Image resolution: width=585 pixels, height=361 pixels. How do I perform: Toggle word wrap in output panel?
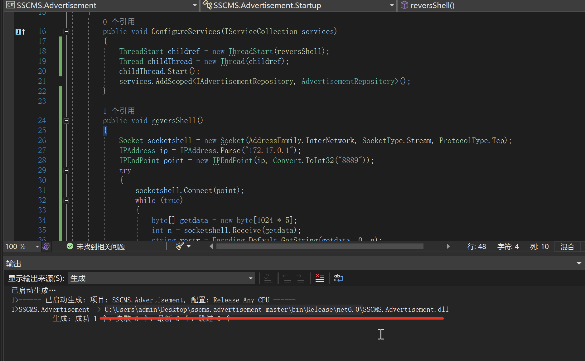(x=338, y=278)
